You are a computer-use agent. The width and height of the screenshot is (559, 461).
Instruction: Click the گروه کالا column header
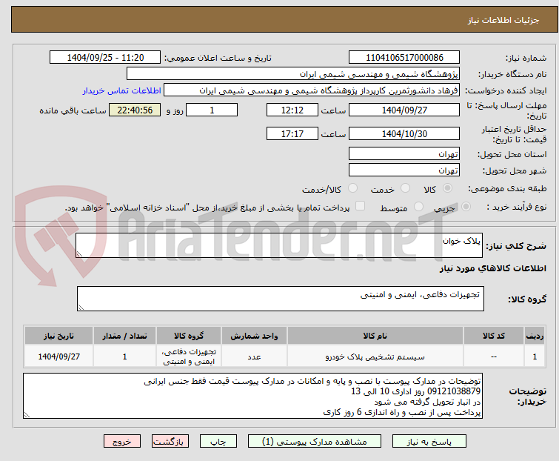[189, 336]
